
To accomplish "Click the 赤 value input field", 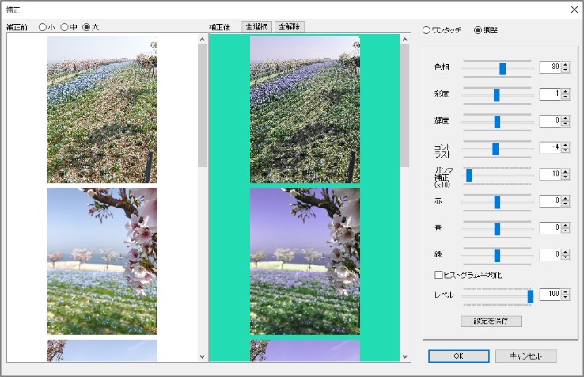I will 551,201.
